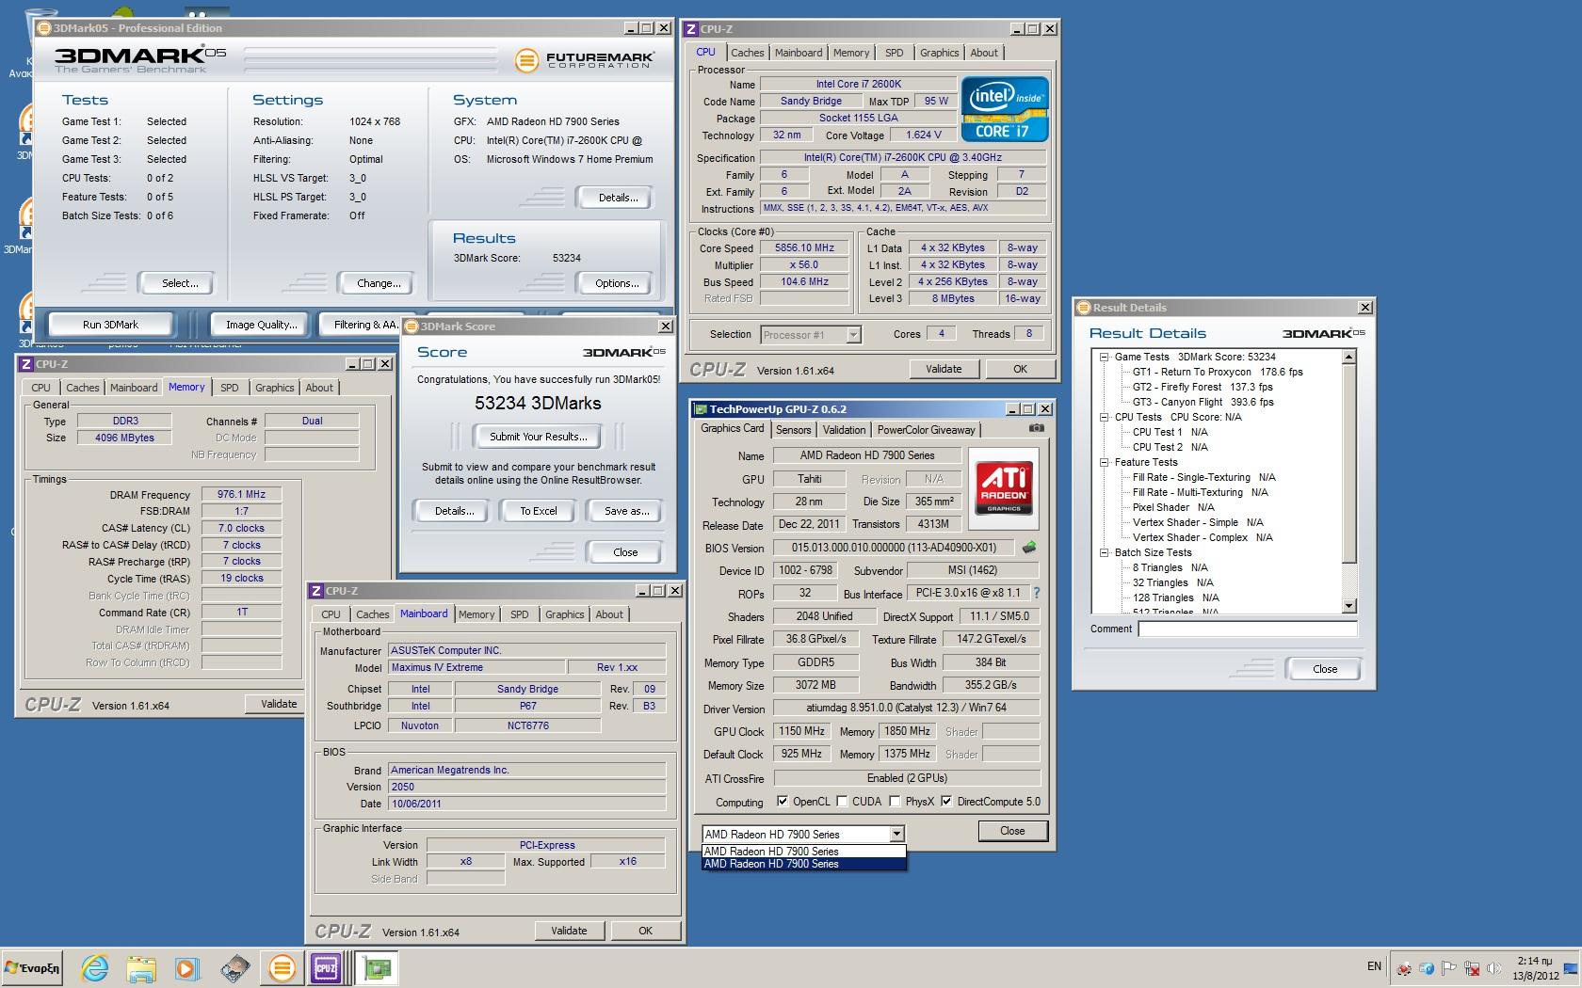Open the Sensors tab in GPU-Z
This screenshot has width=1582, height=988.
[793, 430]
